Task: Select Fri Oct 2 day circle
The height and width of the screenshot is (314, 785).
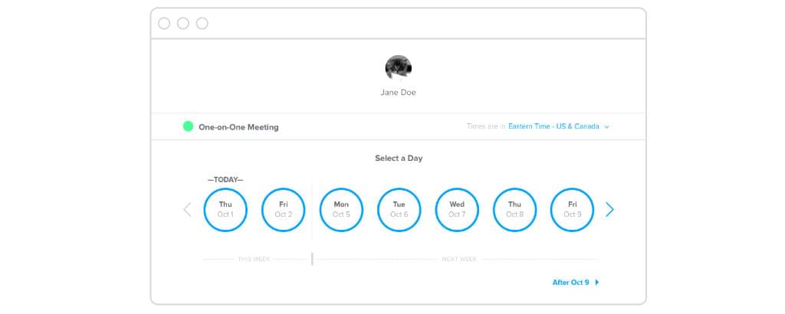Action: pos(283,209)
